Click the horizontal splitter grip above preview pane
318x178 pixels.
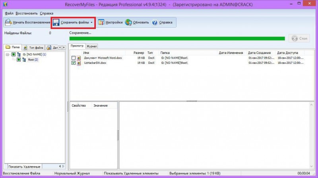pyautogui.click(x=192, y=101)
